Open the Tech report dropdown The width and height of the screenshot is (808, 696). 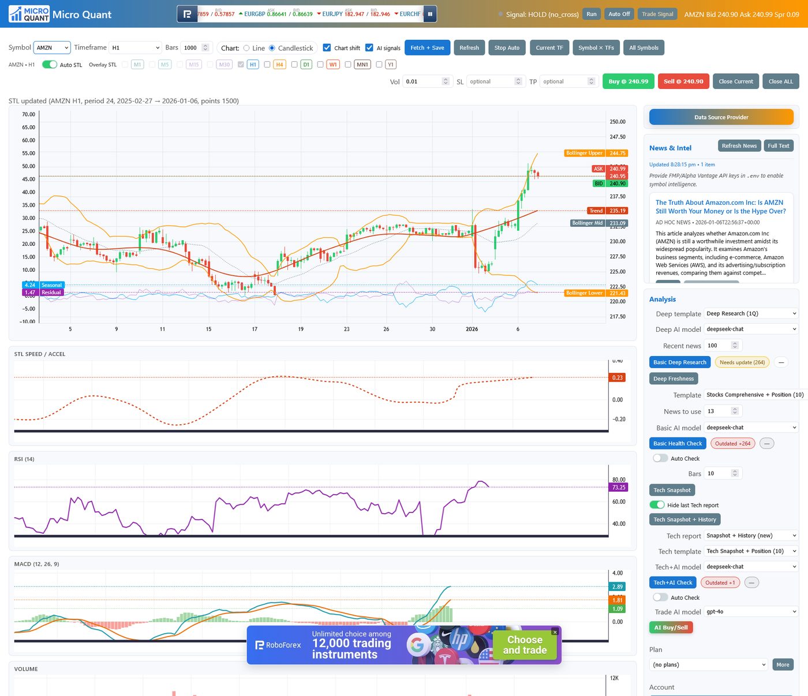click(751, 536)
